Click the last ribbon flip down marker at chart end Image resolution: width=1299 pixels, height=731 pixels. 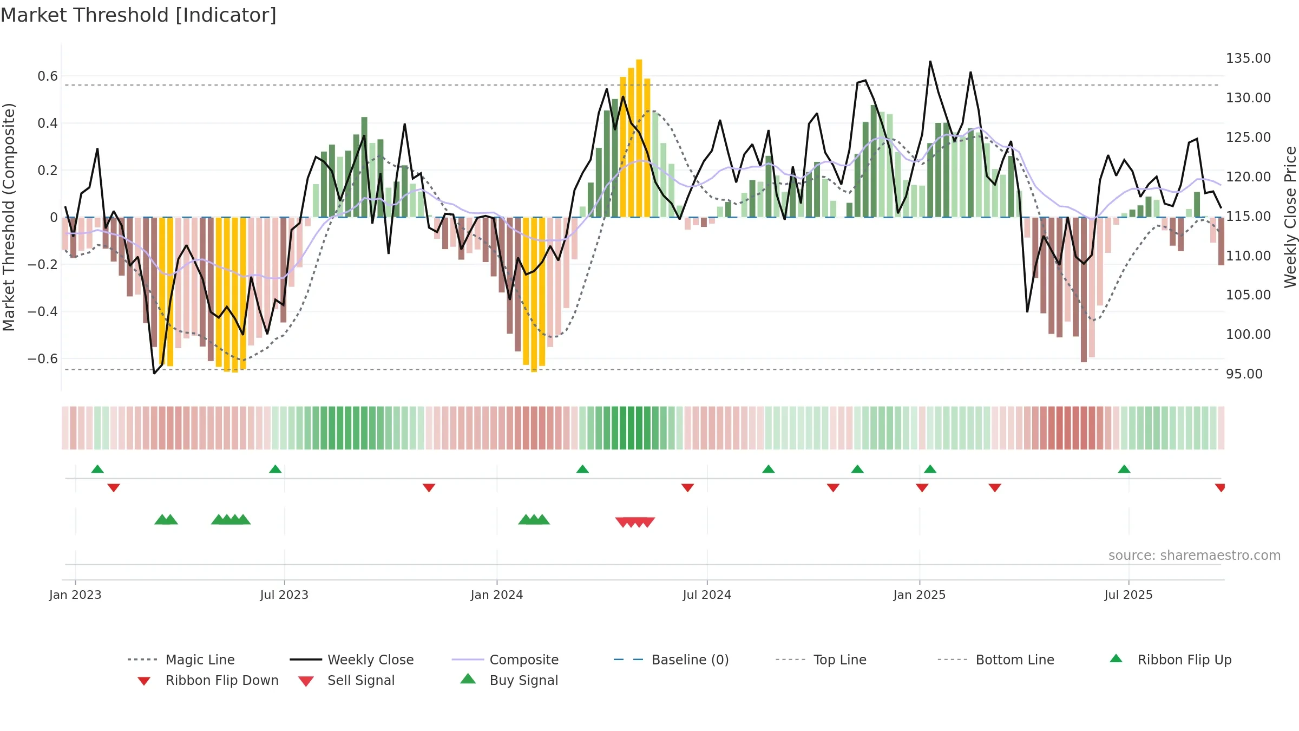pyautogui.click(x=1220, y=488)
